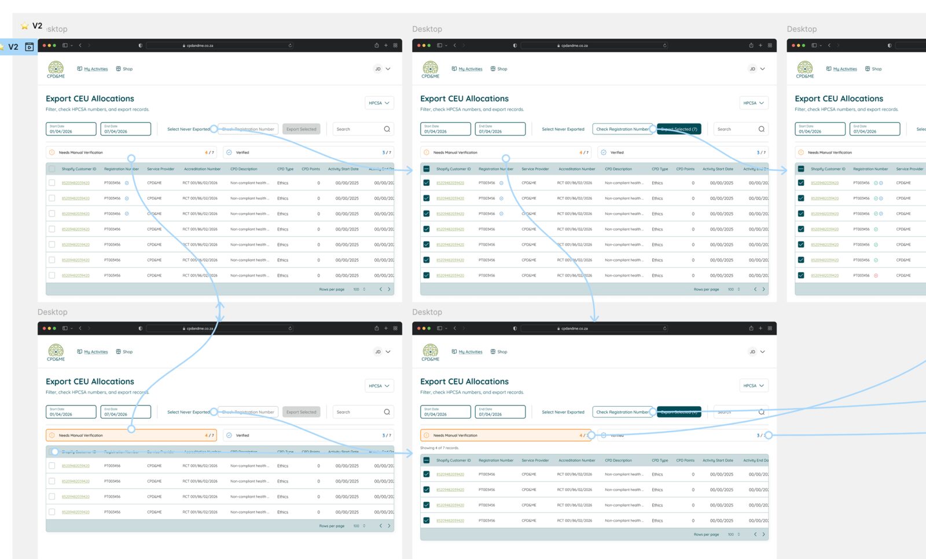
Task: Click the sidebar toggle icon in top-right frame browser
Action: (814, 45)
